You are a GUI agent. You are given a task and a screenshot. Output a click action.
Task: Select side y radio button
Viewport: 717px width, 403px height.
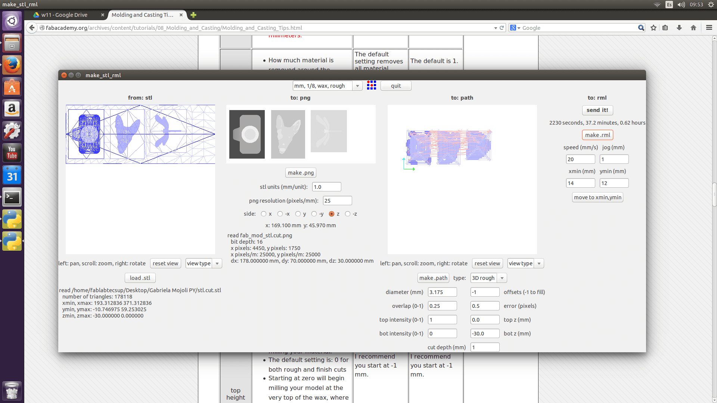point(298,214)
